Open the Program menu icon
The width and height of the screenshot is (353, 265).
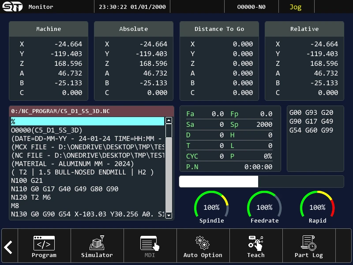point(44,243)
